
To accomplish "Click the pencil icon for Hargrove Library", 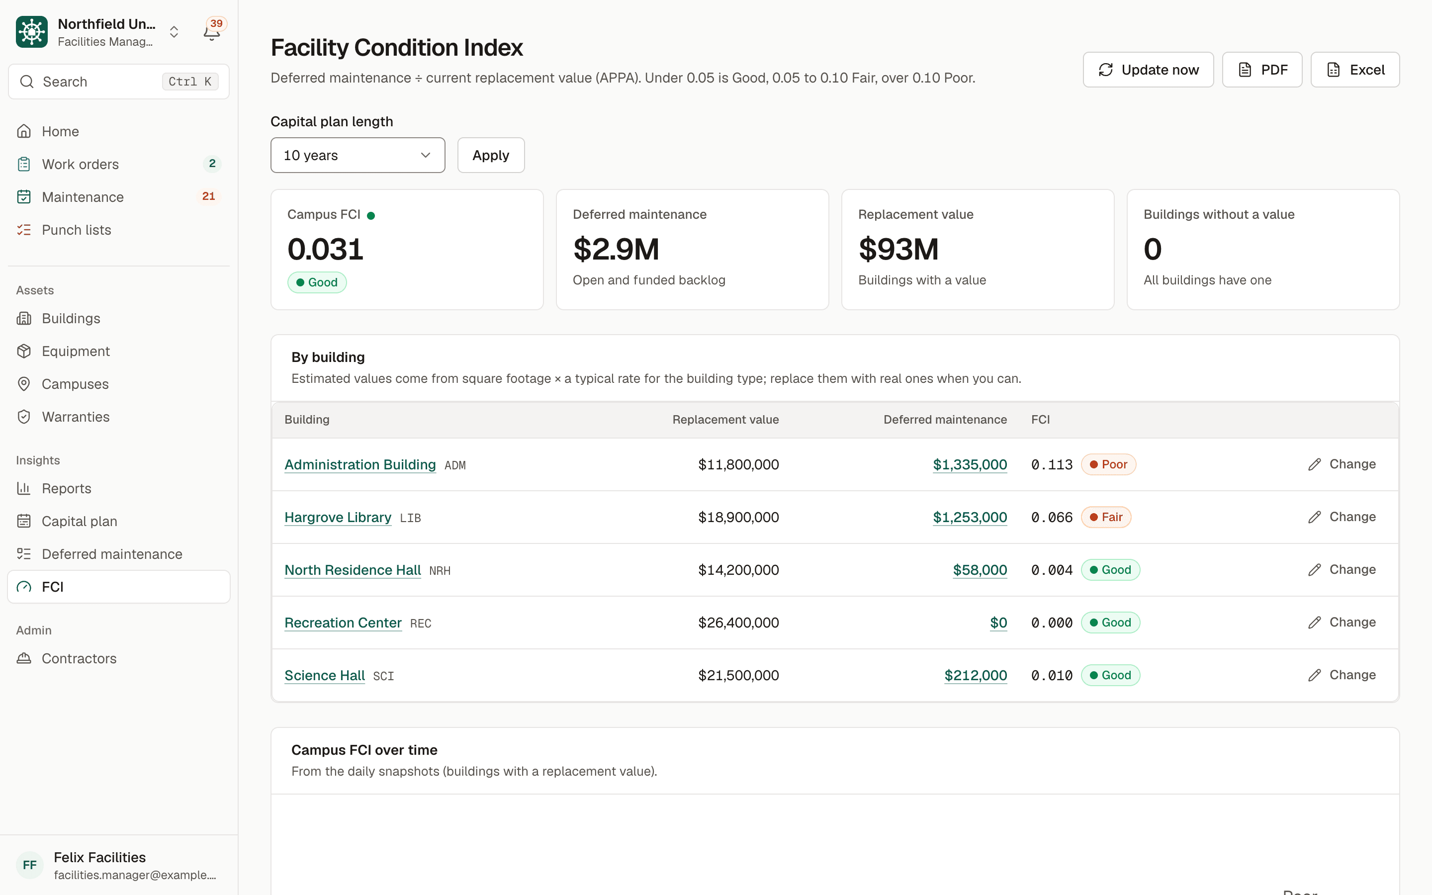I will tap(1314, 517).
